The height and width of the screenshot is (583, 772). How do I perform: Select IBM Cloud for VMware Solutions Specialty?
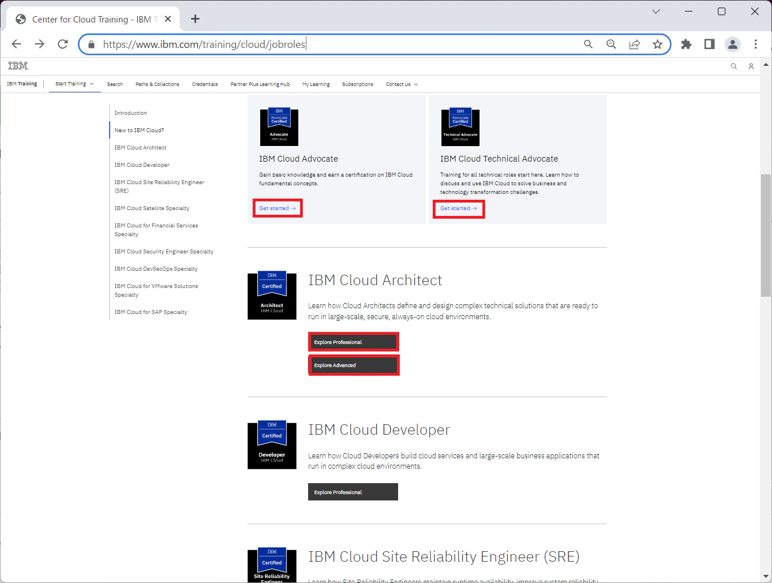(x=156, y=290)
